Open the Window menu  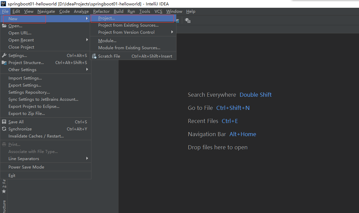(174, 11)
